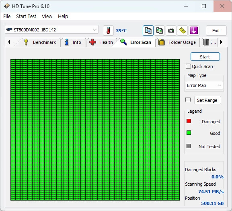The height and width of the screenshot is (211, 232).
Task: Click the Not Tested legend text
Action: click(x=209, y=147)
